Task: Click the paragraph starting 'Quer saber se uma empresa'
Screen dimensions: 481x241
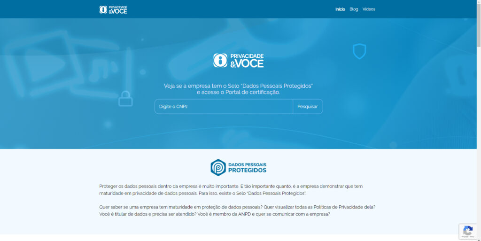Action: [x=237, y=210]
